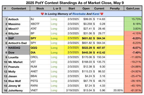The image size is (144, 95).
Task: Click the left broken heart icon
Action: pos(42,14)
